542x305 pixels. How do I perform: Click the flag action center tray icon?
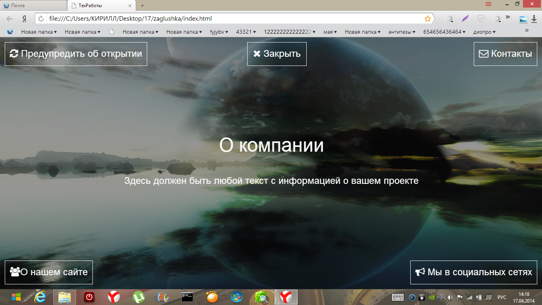coord(460,297)
